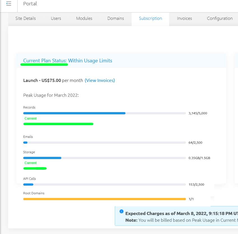The image size is (238, 234).
Task: Click the info icon beside Expected Charges
Action: click(x=121, y=211)
